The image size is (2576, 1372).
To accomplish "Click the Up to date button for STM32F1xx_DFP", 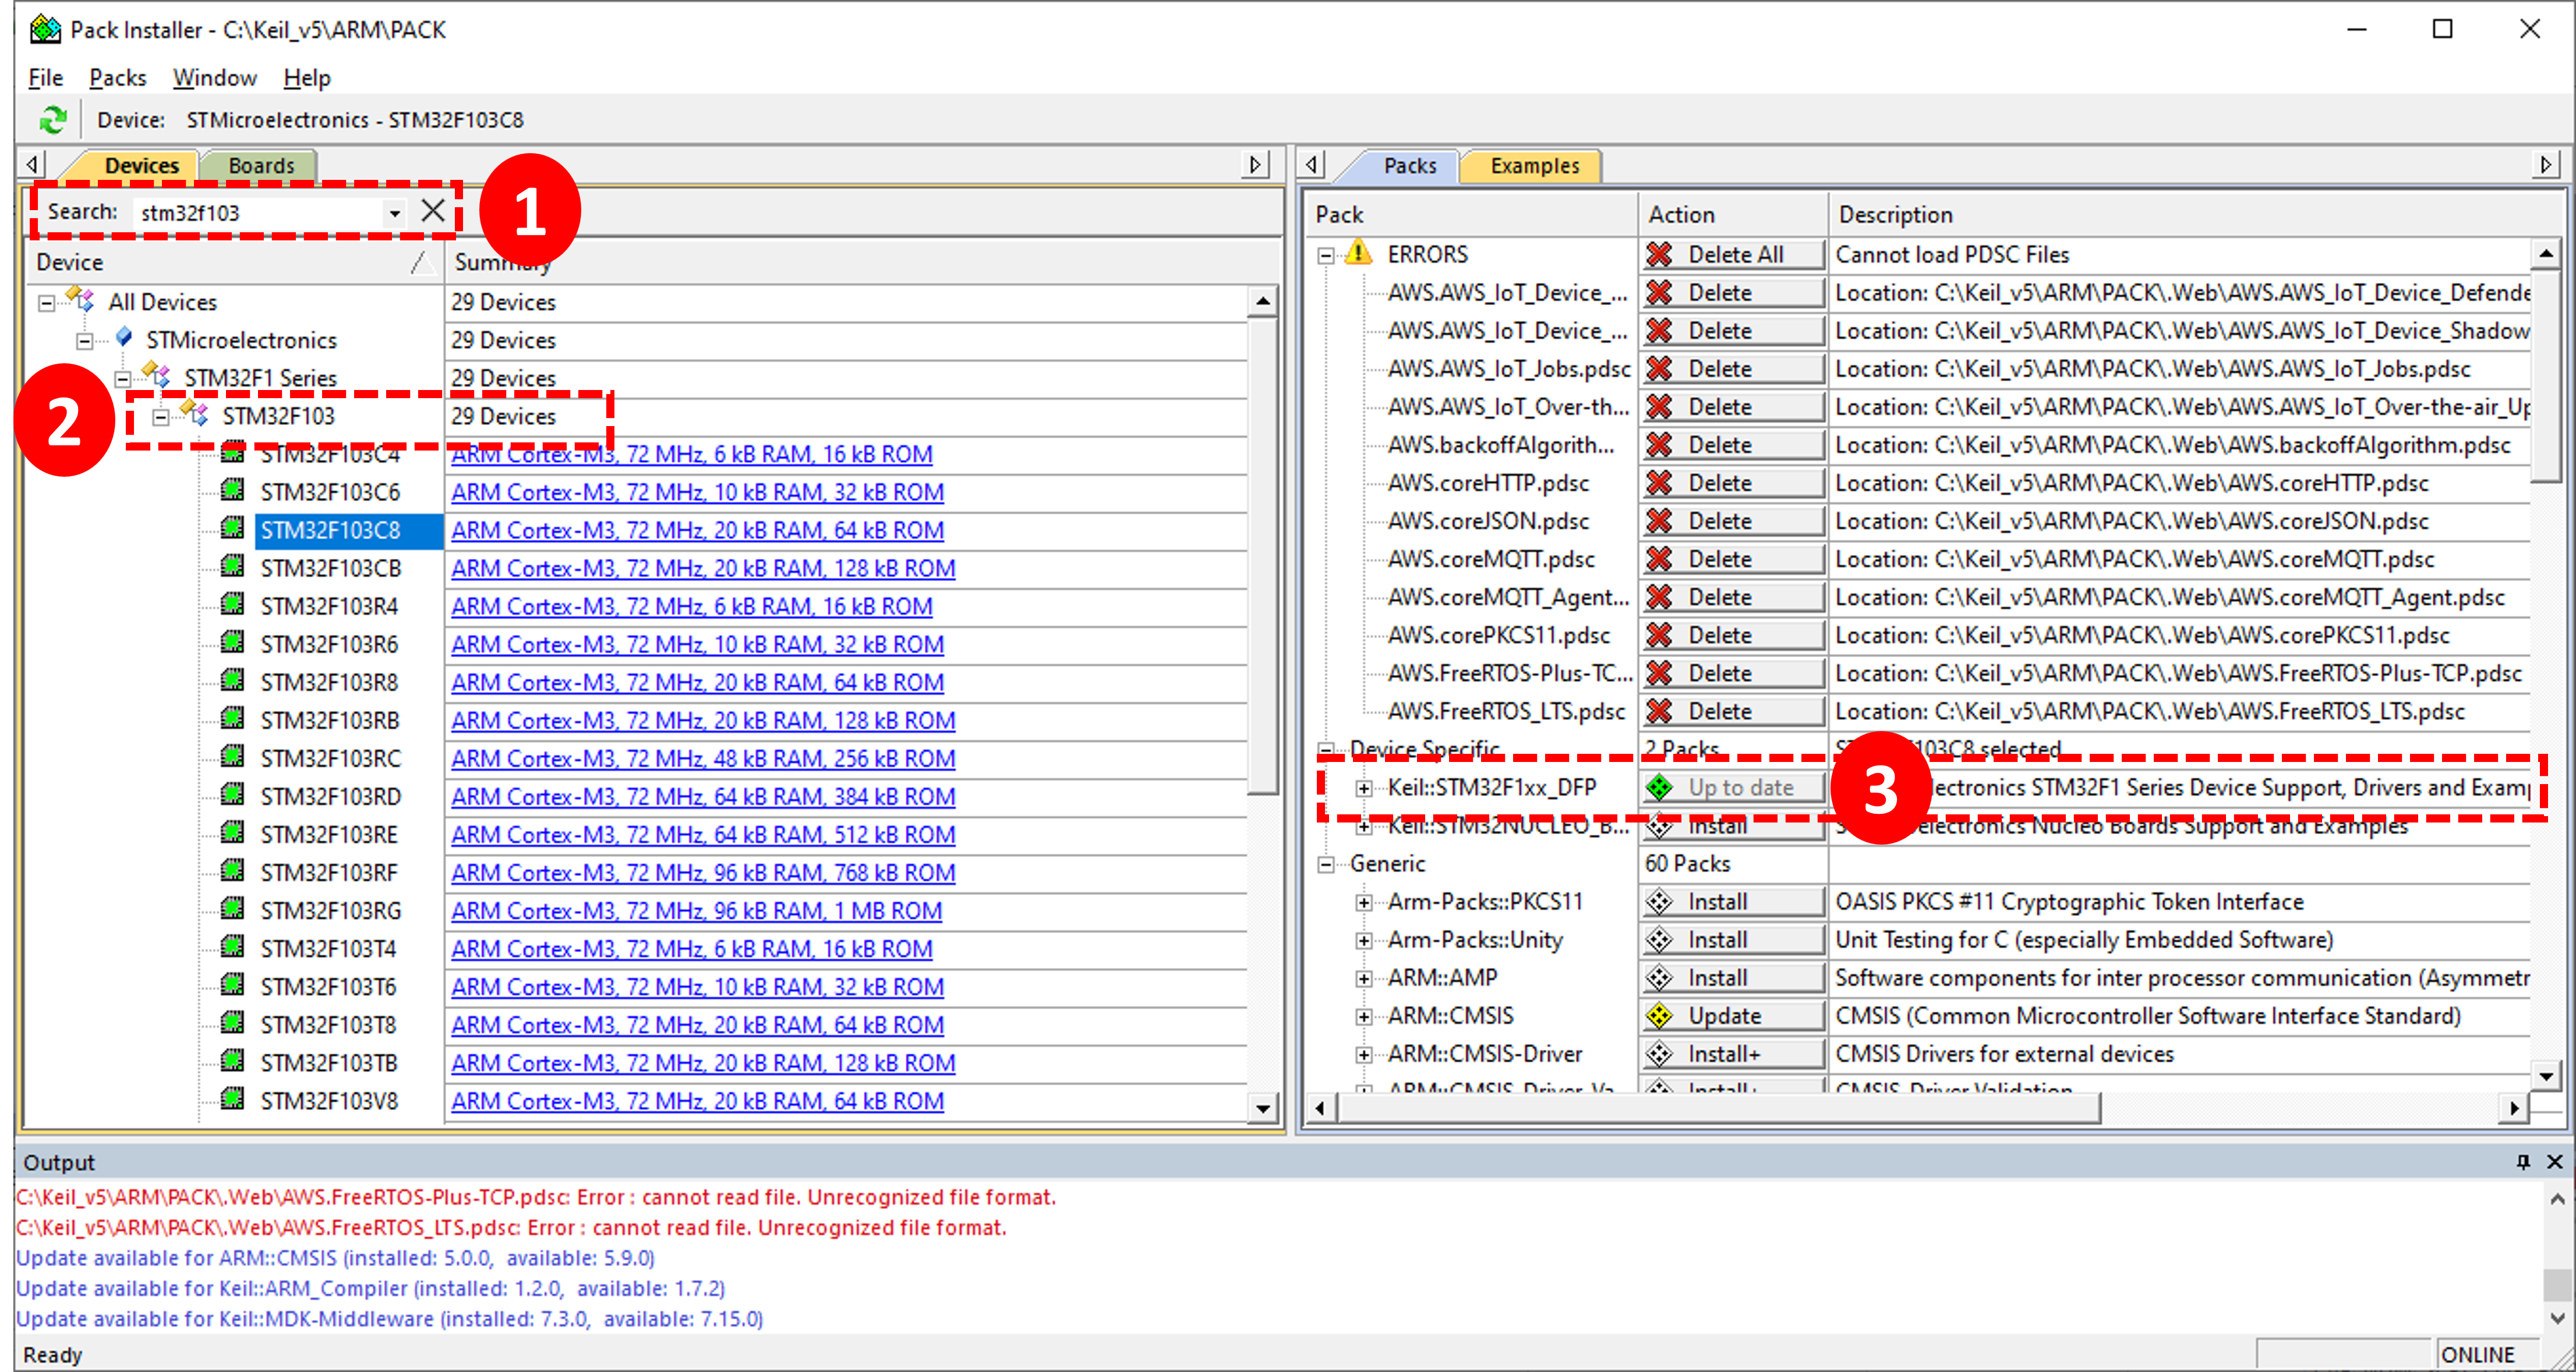I will [x=1733, y=788].
